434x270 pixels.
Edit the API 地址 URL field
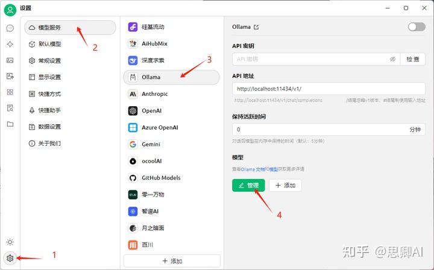329,89
